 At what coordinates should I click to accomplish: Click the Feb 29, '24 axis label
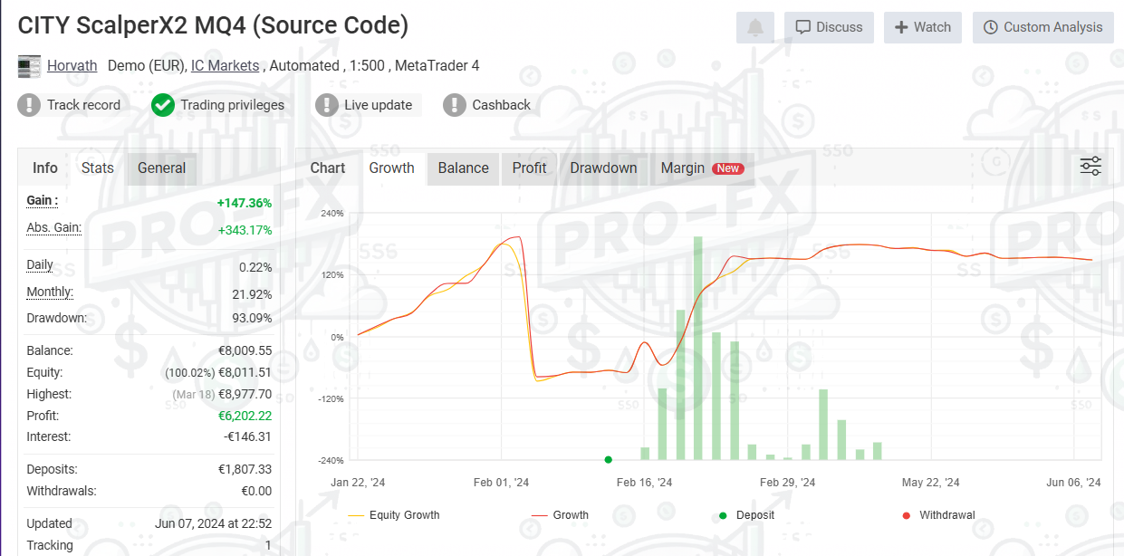(x=788, y=483)
